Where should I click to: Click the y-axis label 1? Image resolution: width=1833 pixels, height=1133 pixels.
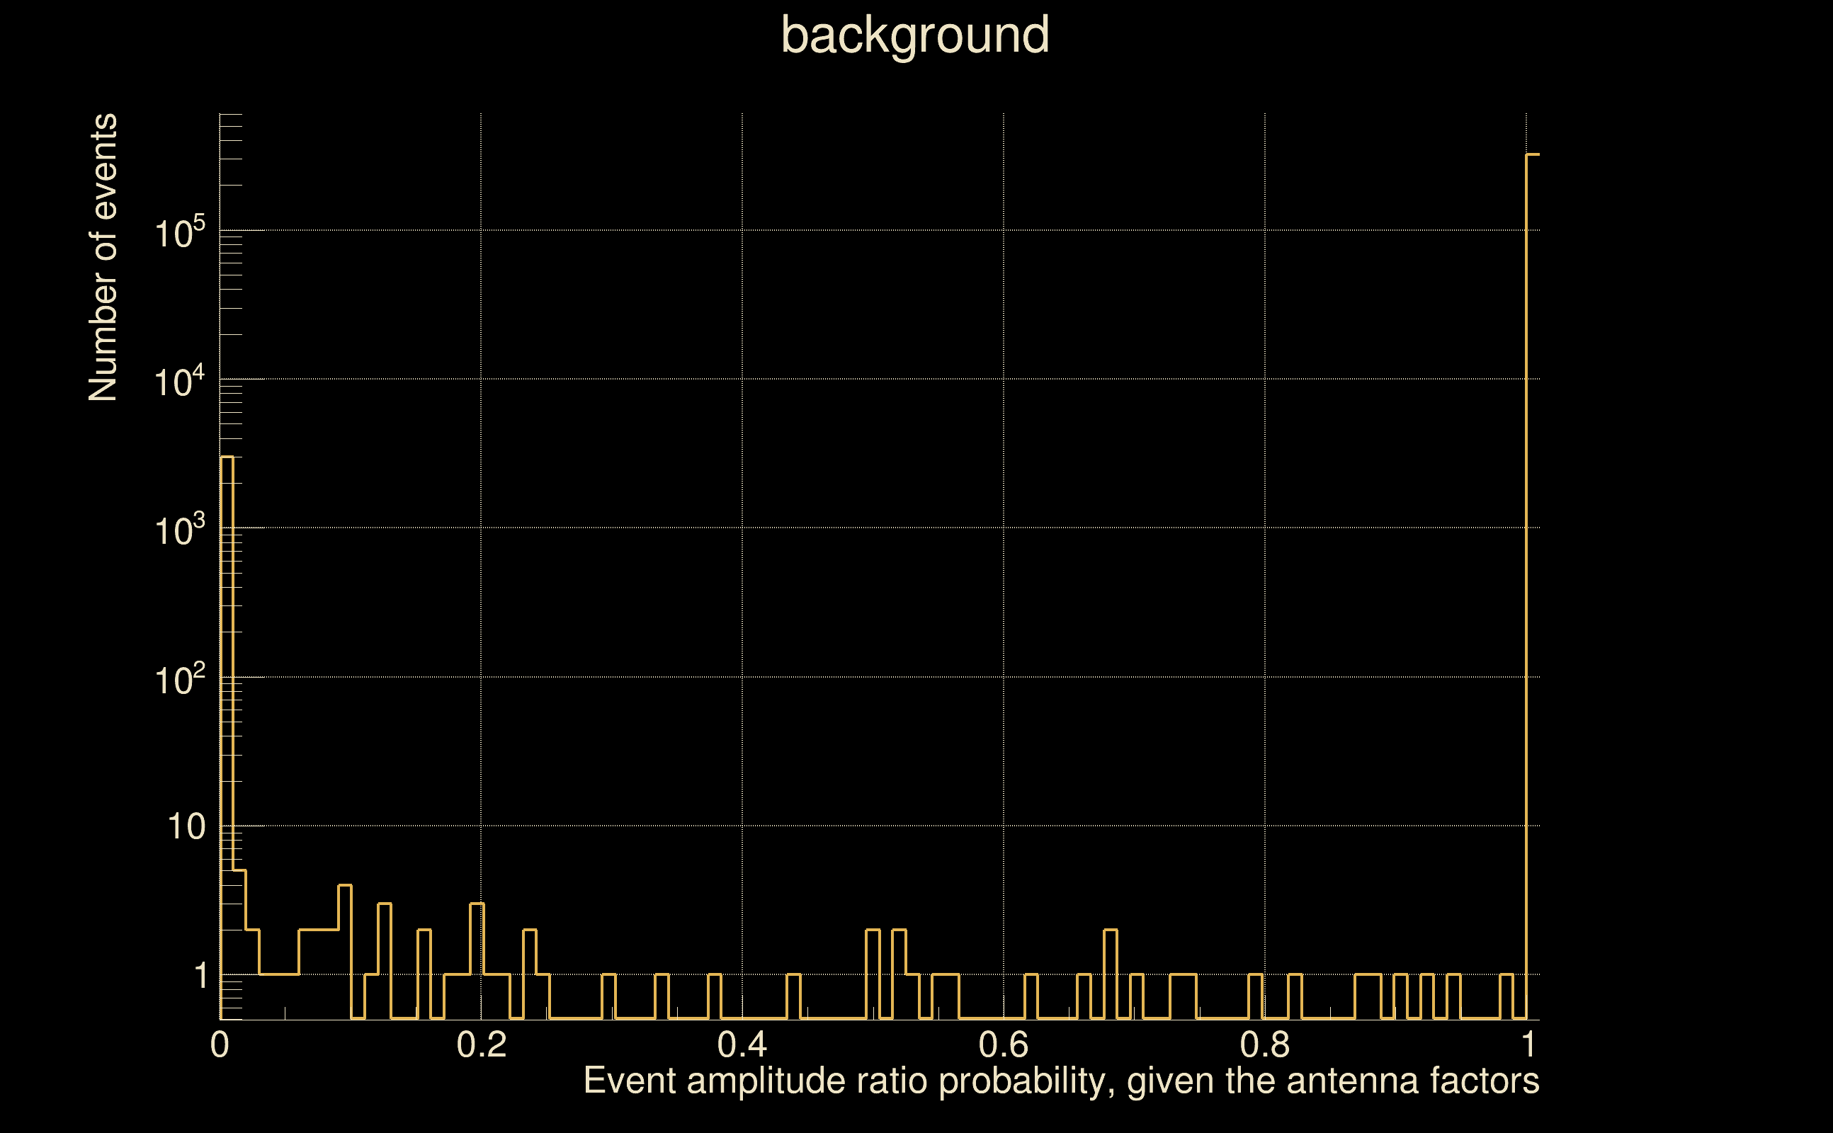pos(200,977)
